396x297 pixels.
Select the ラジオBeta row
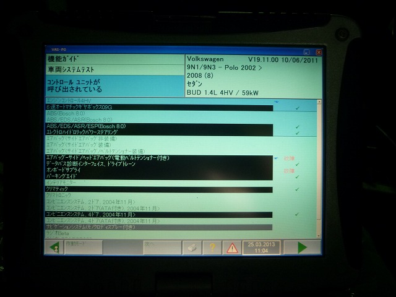(159, 233)
